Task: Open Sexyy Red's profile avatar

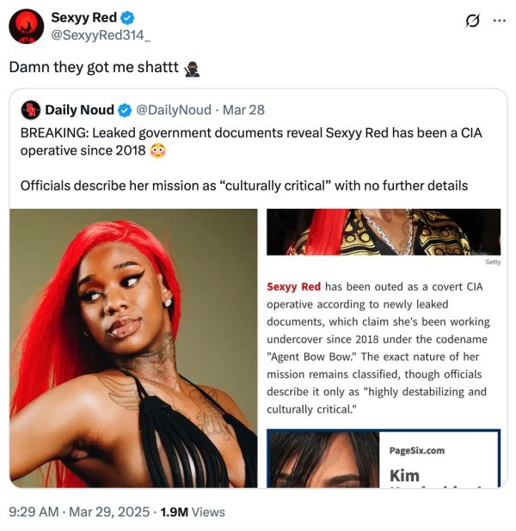Action: coord(27,27)
